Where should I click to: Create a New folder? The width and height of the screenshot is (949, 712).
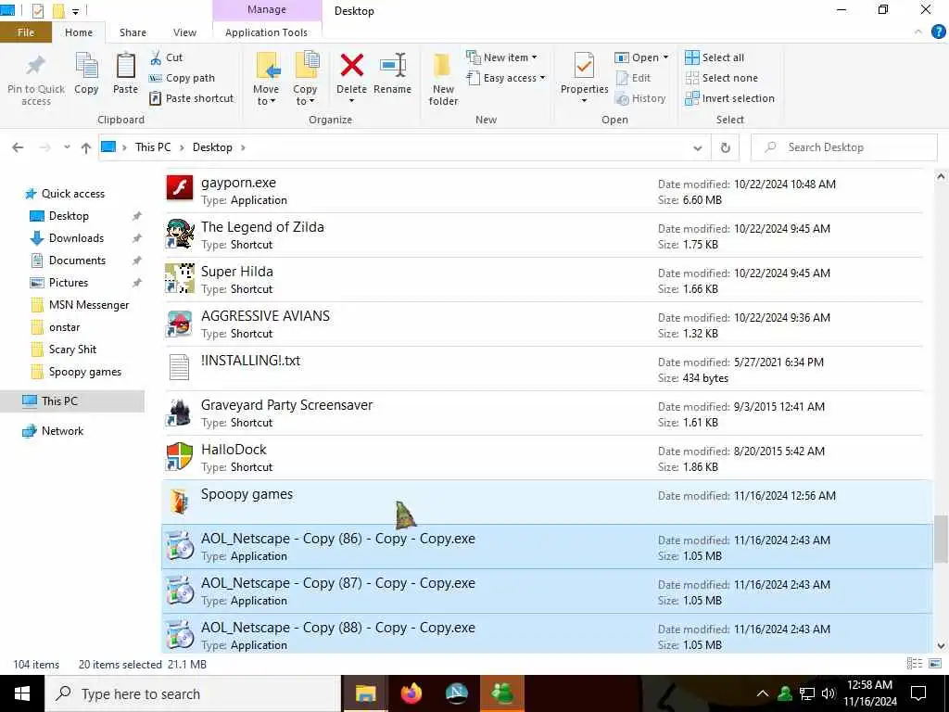pyautogui.click(x=443, y=80)
